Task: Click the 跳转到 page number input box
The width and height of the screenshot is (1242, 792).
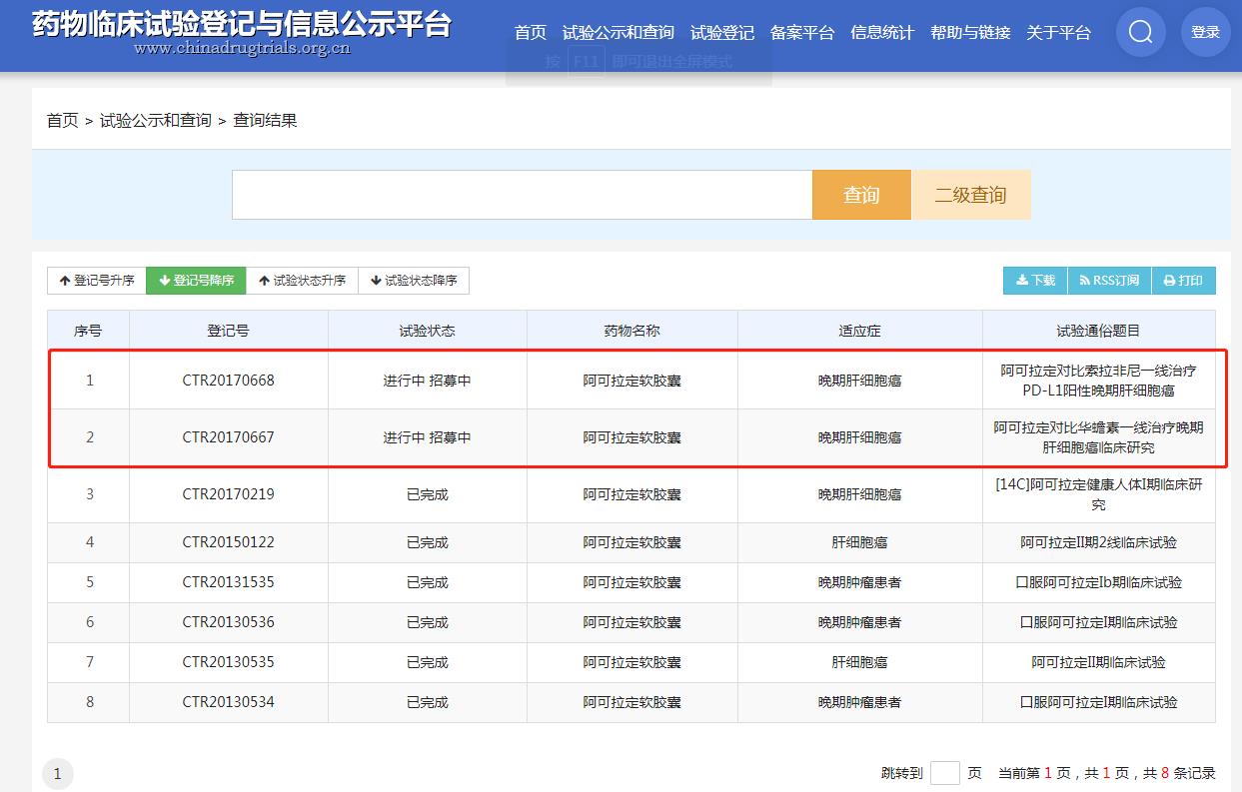Action: coord(944,773)
